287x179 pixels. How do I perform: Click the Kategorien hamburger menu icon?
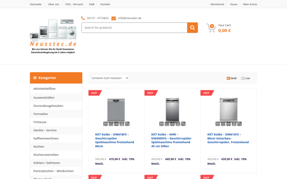35,78
